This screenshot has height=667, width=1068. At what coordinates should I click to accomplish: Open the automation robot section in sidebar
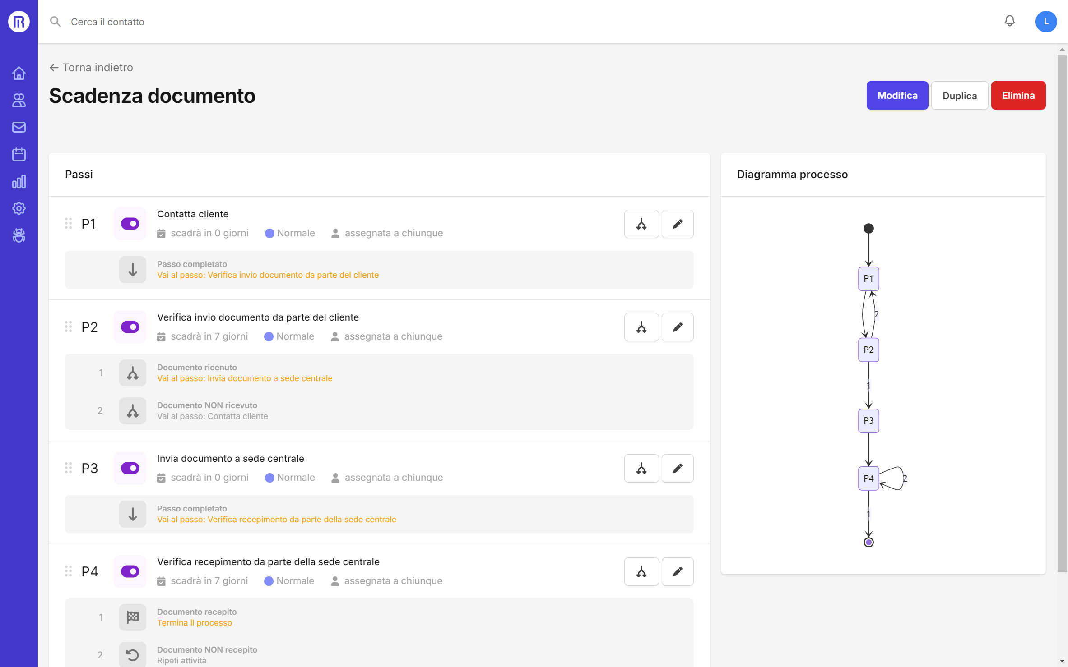tap(19, 235)
